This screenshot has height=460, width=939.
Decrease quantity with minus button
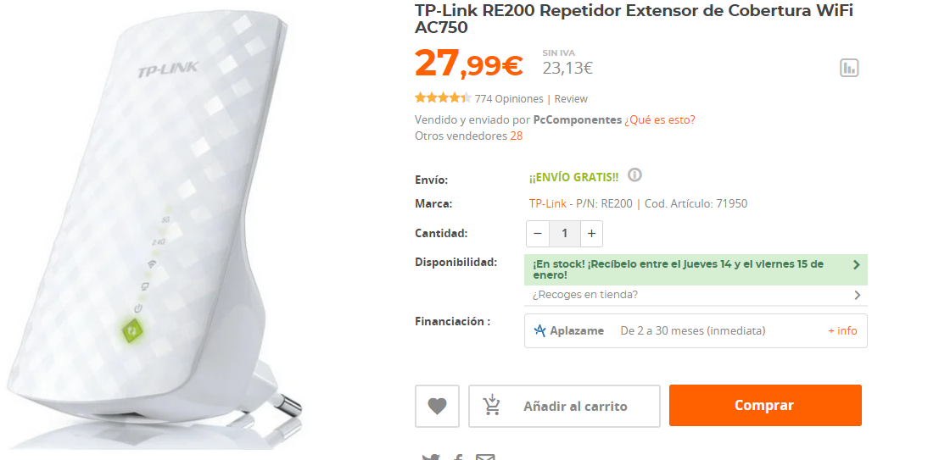[537, 234]
